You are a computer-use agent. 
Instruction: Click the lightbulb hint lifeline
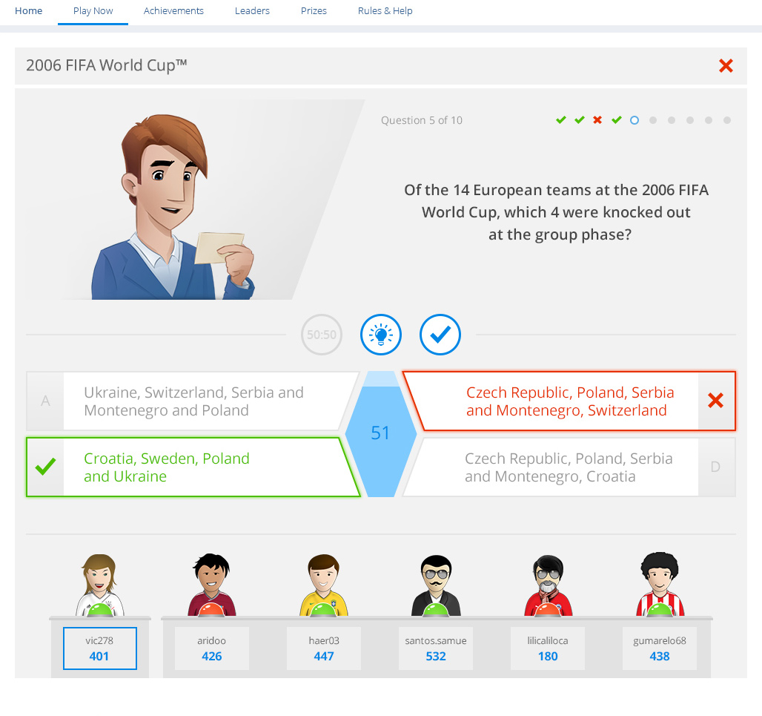pos(381,335)
